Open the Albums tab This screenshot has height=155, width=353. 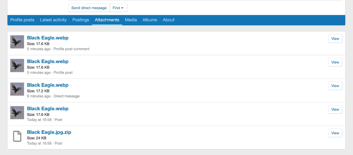click(150, 20)
